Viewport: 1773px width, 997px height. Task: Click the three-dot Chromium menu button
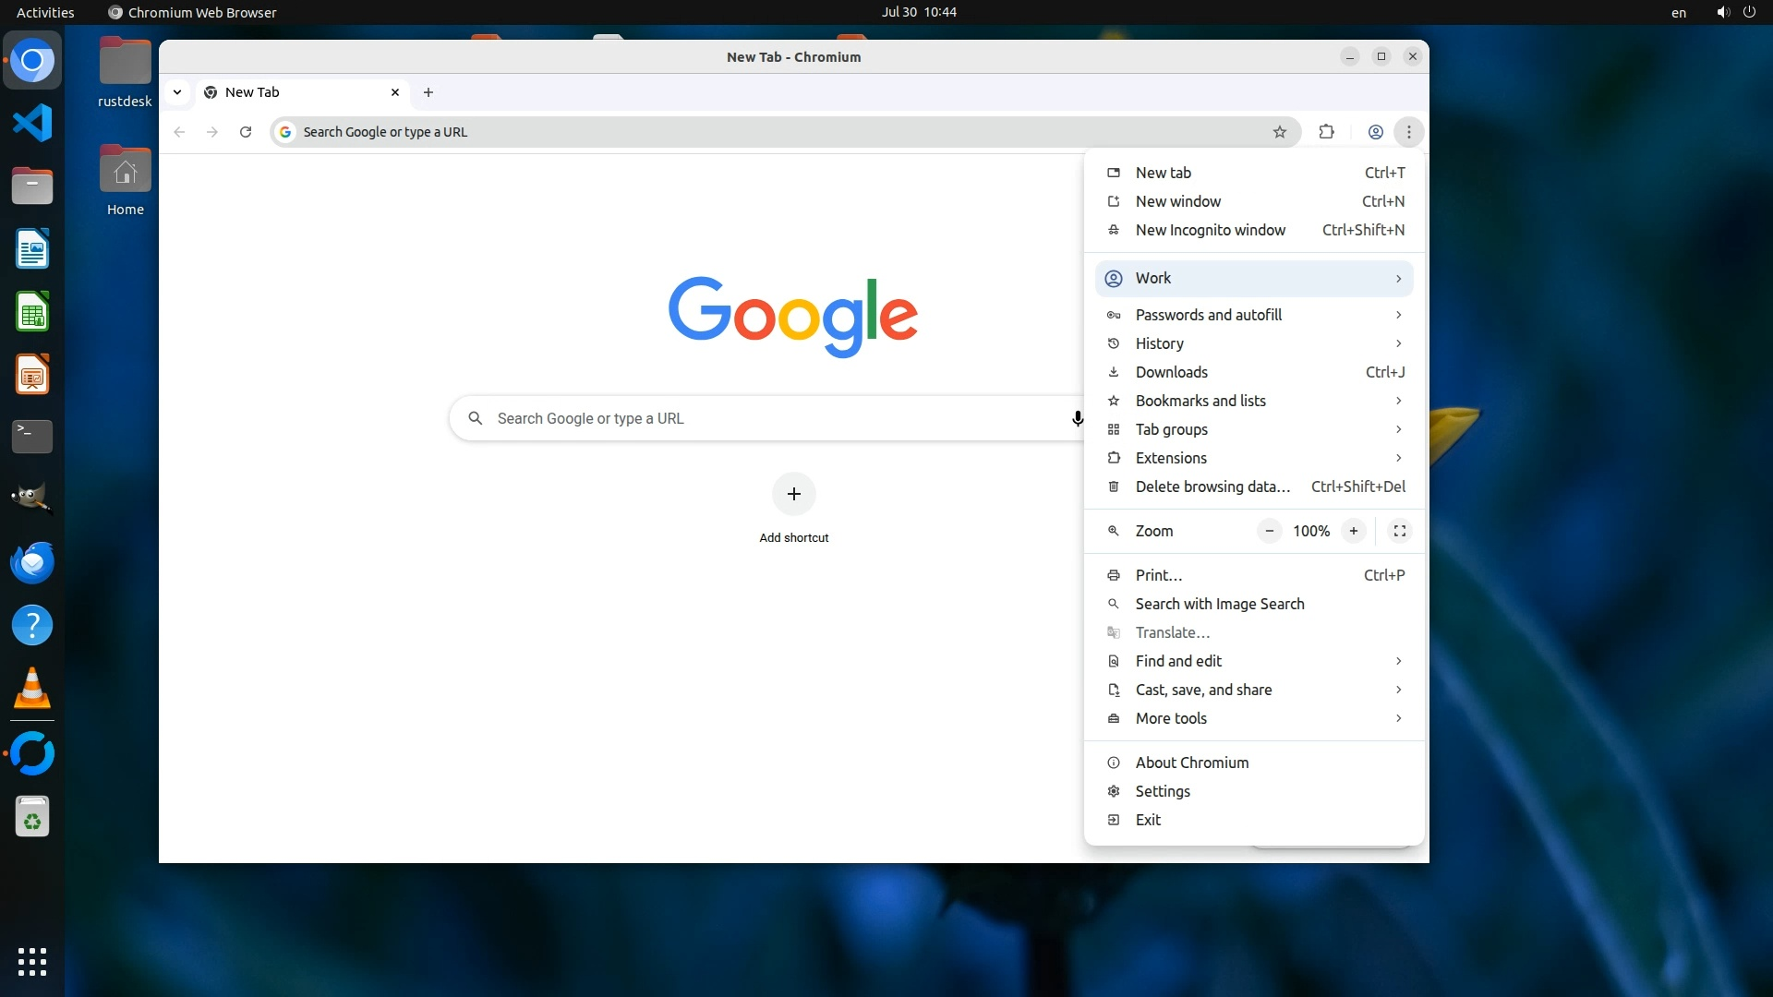tap(1408, 132)
